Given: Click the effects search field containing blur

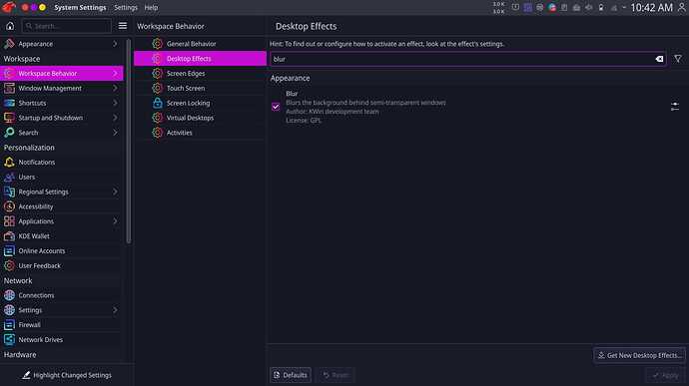Looking at the screenshot, I should [x=468, y=59].
